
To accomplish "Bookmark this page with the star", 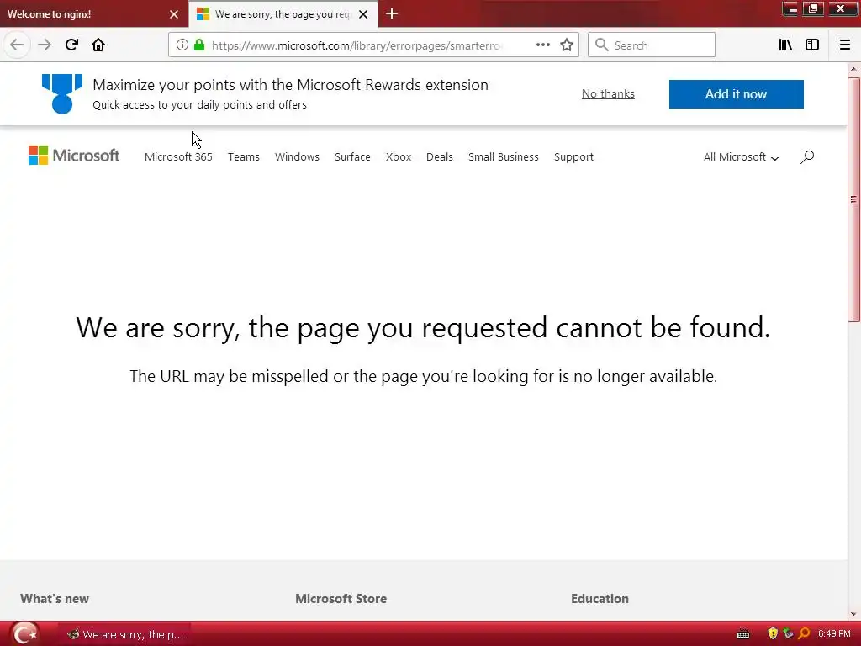I will coord(567,45).
